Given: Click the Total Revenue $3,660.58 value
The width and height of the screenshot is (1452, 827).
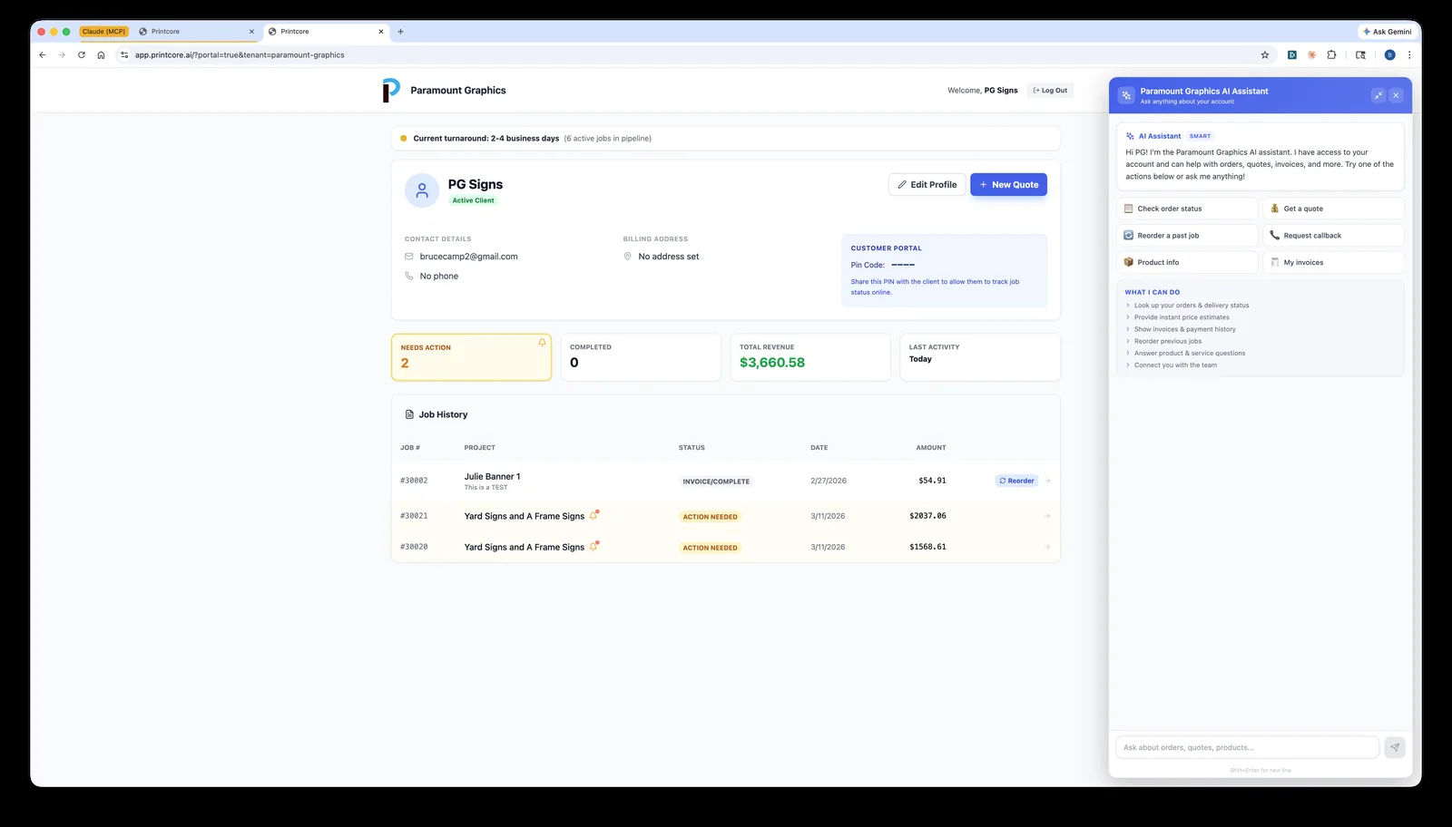Looking at the screenshot, I should pos(772,363).
